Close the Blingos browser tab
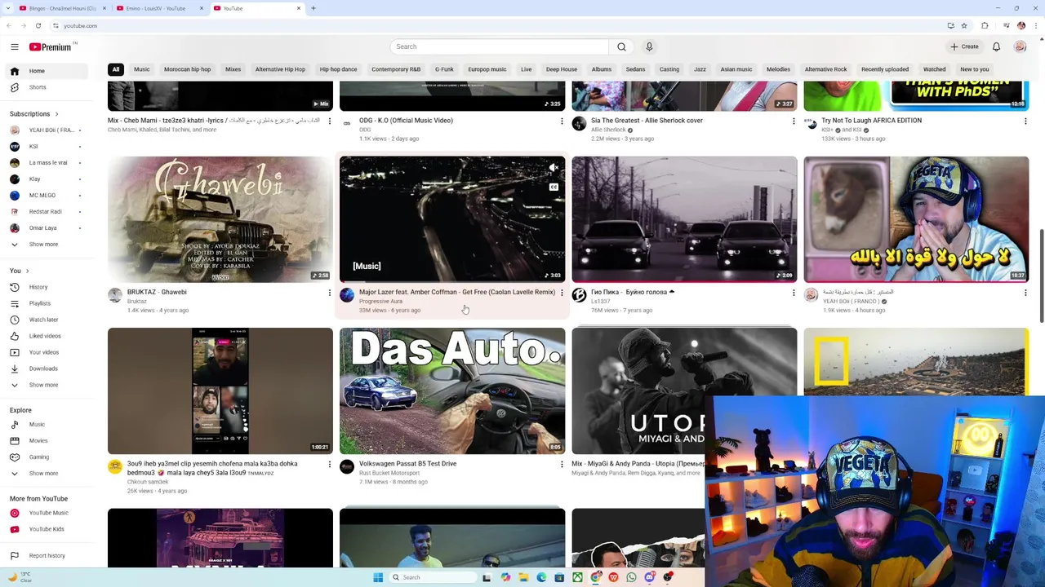This screenshot has width=1045, height=587. coord(104,8)
